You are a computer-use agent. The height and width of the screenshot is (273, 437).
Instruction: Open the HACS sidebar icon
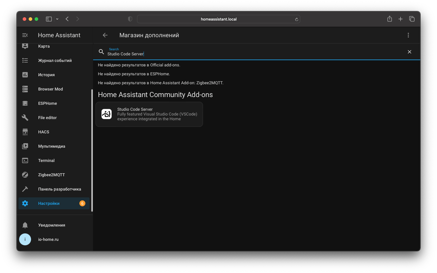coord(25,132)
